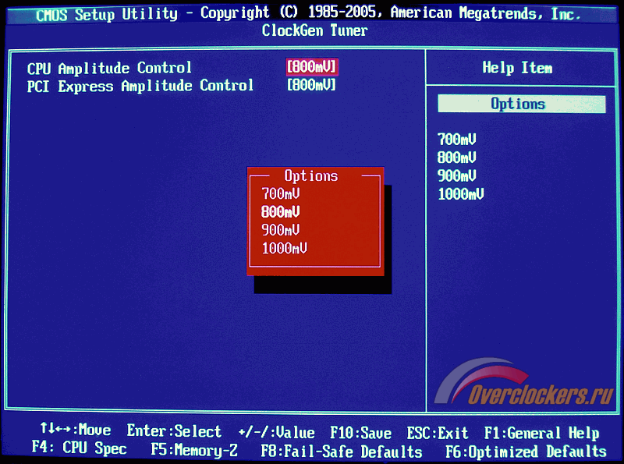The height and width of the screenshot is (464, 624).
Task: Click the F4: CPU Spec hint
Action: [80, 448]
